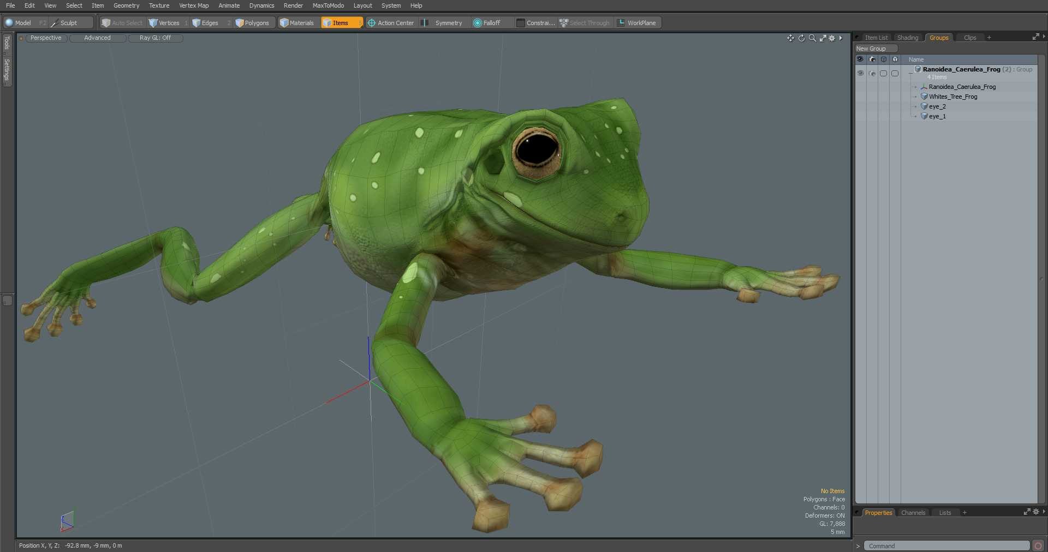
Task: Click the Command input field
Action: [946, 546]
